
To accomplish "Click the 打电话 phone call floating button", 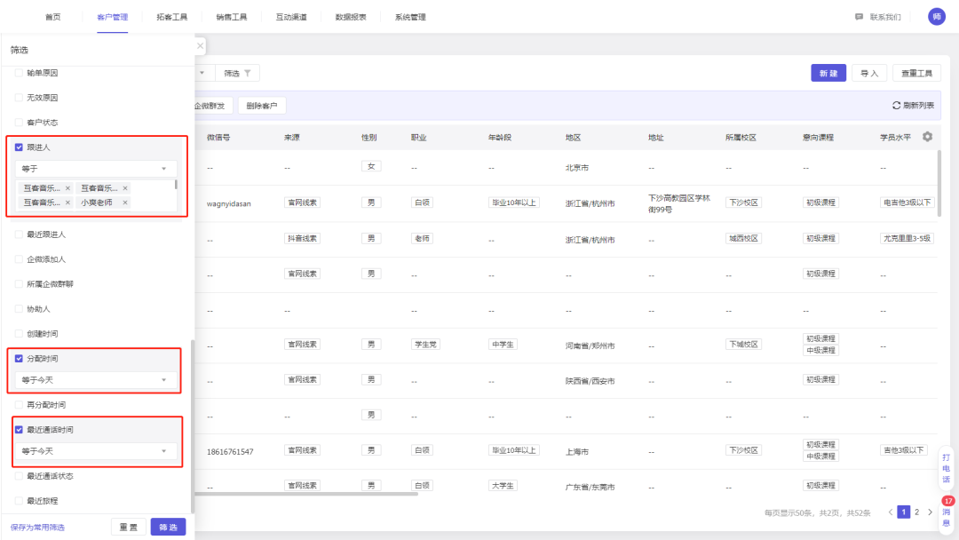I will pyautogui.click(x=946, y=468).
